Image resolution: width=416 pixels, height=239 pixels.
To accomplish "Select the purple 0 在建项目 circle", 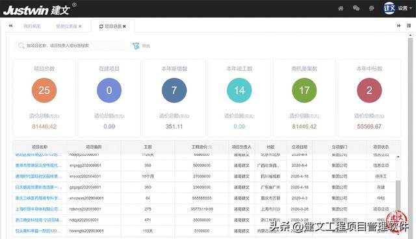I will point(109,90).
